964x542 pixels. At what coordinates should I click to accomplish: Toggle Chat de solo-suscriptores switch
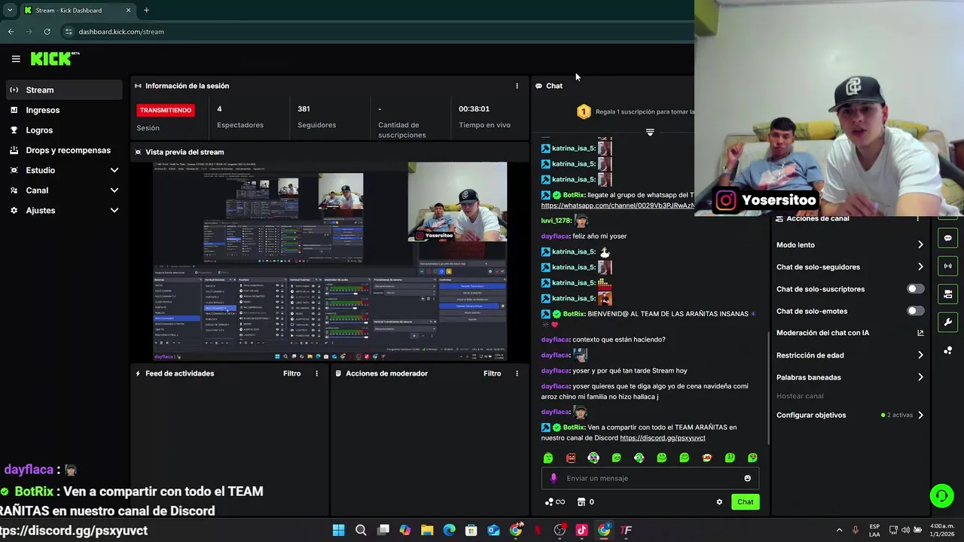pos(915,289)
